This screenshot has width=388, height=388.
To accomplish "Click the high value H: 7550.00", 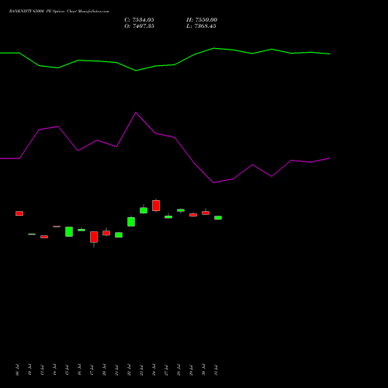I will coord(202,20).
